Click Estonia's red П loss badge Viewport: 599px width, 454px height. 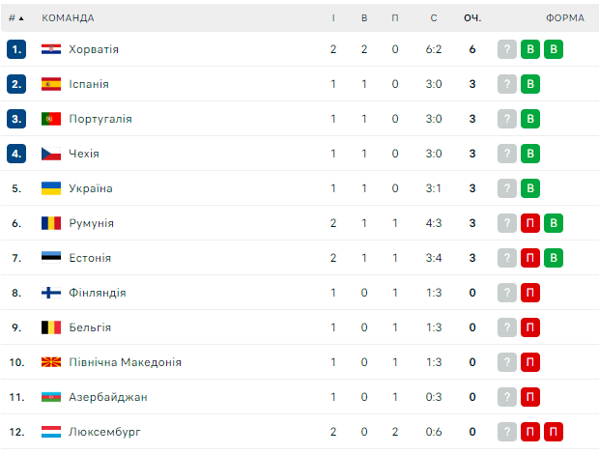[x=530, y=258]
